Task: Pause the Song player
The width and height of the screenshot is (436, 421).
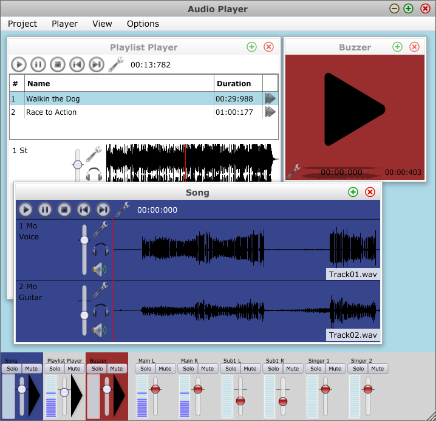Action: pos(45,210)
